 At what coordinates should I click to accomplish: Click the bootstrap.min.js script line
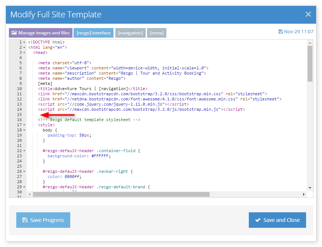(x=142, y=109)
